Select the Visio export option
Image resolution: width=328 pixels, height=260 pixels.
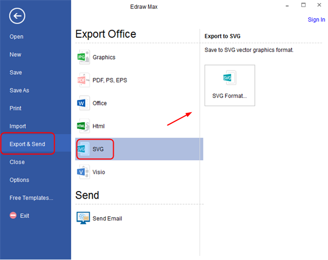pos(99,172)
